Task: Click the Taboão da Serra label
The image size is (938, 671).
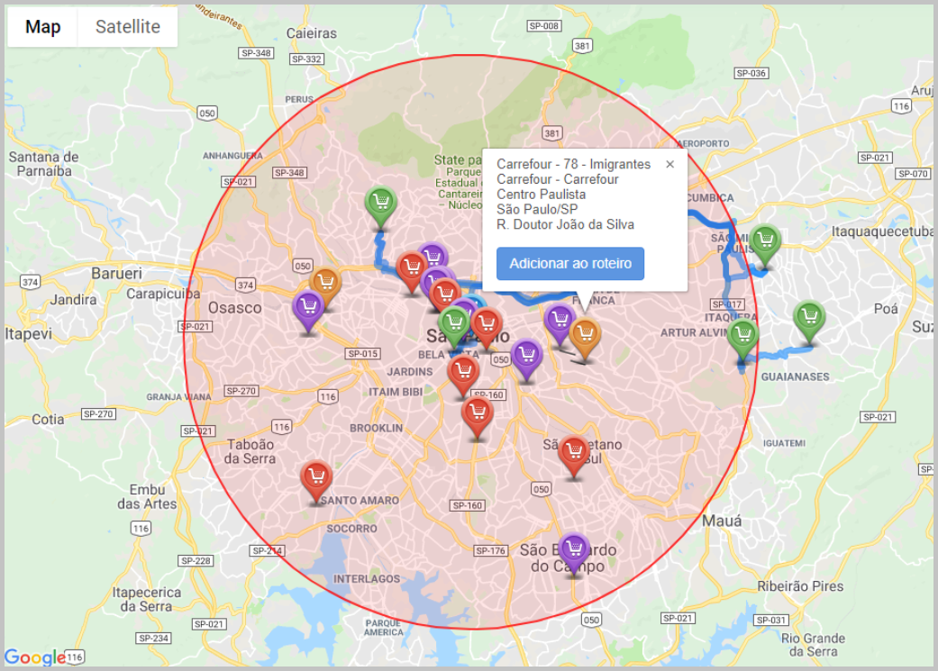Action: pyautogui.click(x=250, y=451)
